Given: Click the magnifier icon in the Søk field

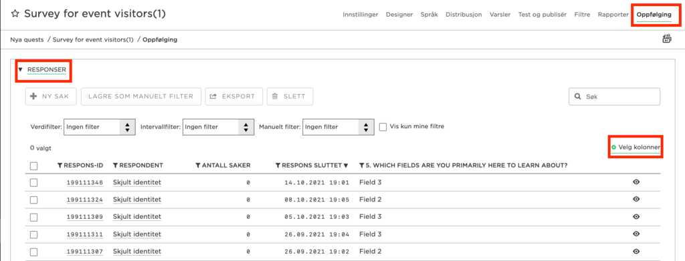Looking at the screenshot, I should pyautogui.click(x=577, y=97).
